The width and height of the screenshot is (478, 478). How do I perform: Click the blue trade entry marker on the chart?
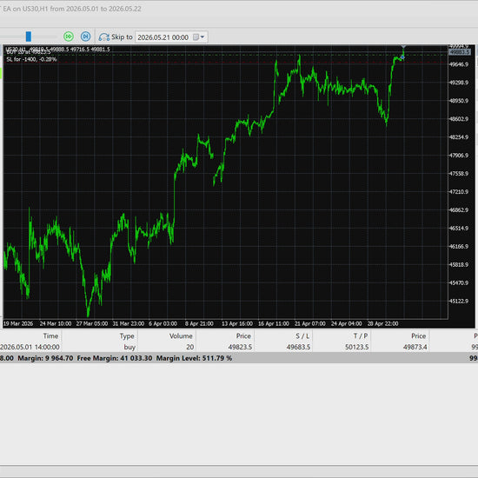[x=402, y=57]
